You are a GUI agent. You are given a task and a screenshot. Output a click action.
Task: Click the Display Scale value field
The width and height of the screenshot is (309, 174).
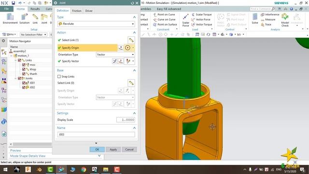click(x=126, y=120)
